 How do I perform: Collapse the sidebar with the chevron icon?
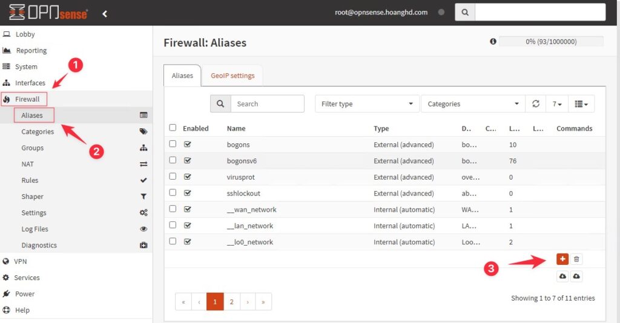click(x=105, y=14)
